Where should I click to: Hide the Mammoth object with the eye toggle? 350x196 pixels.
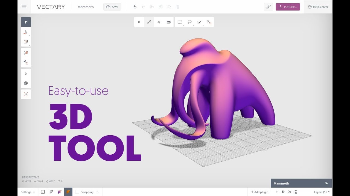point(326,183)
